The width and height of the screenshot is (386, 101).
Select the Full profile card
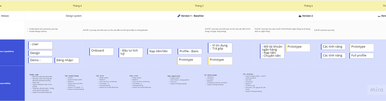[x=362, y=55]
